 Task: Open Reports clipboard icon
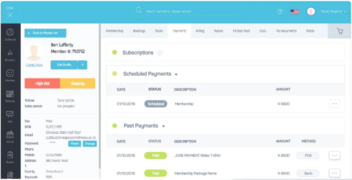coord(10,155)
